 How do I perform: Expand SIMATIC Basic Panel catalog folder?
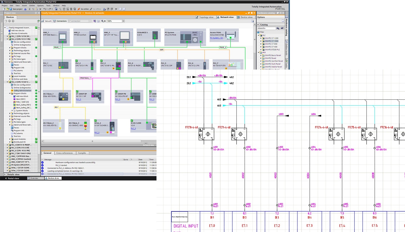click(x=261, y=55)
